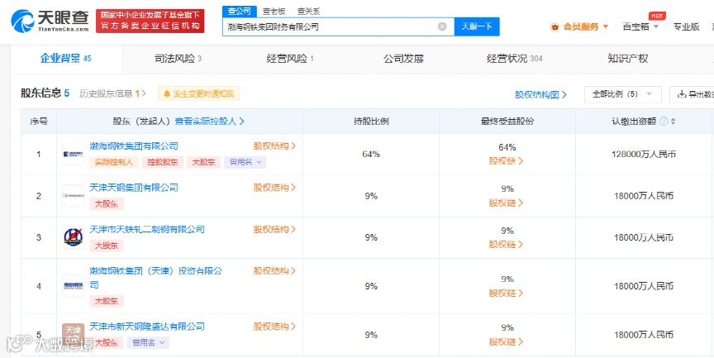Switch to 经营风险 tab
The width and height of the screenshot is (714, 358).
tap(289, 59)
